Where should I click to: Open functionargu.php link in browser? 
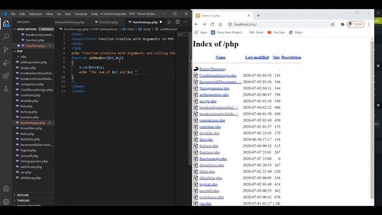[213, 159]
